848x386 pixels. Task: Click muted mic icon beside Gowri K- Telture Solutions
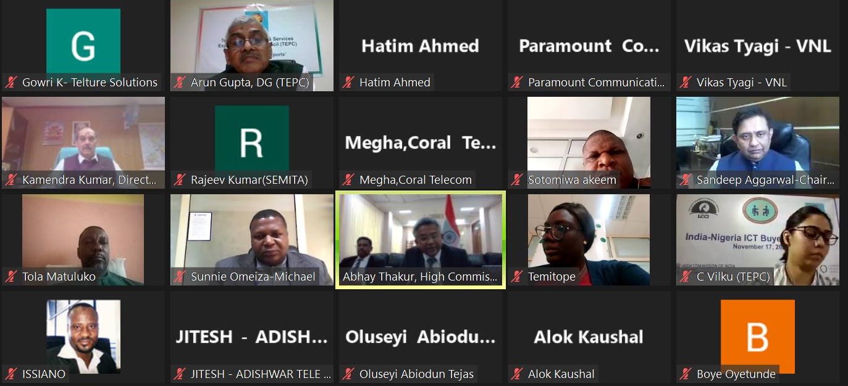click(x=11, y=83)
